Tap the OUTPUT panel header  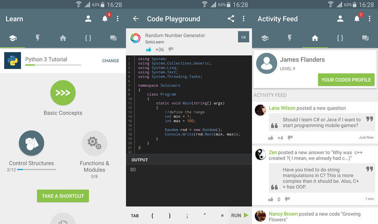(189, 160)
